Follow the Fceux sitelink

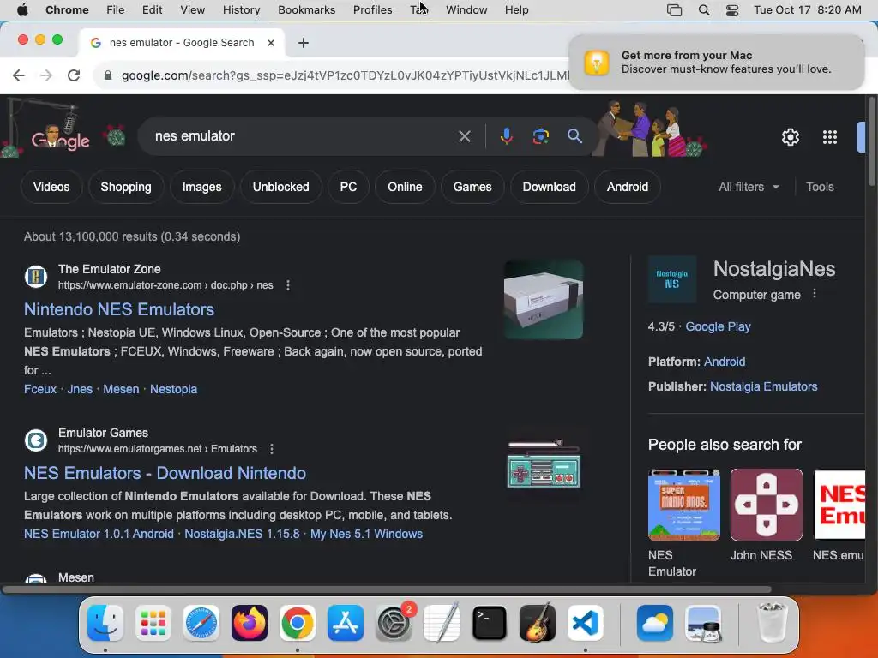point(40,389)
